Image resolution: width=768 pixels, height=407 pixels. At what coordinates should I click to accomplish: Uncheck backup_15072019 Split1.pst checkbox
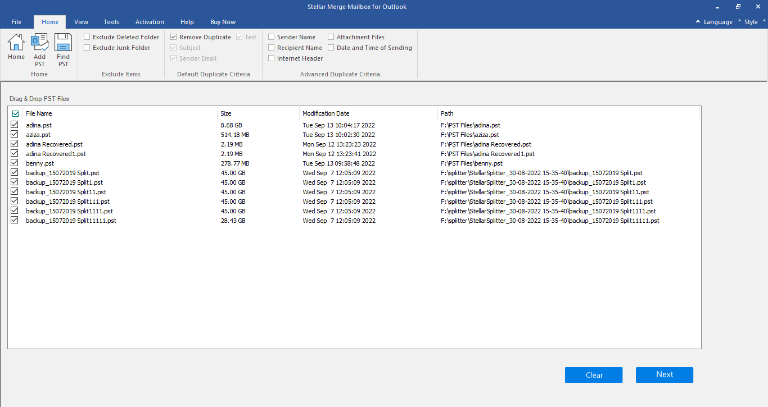[x=15, y=182]
